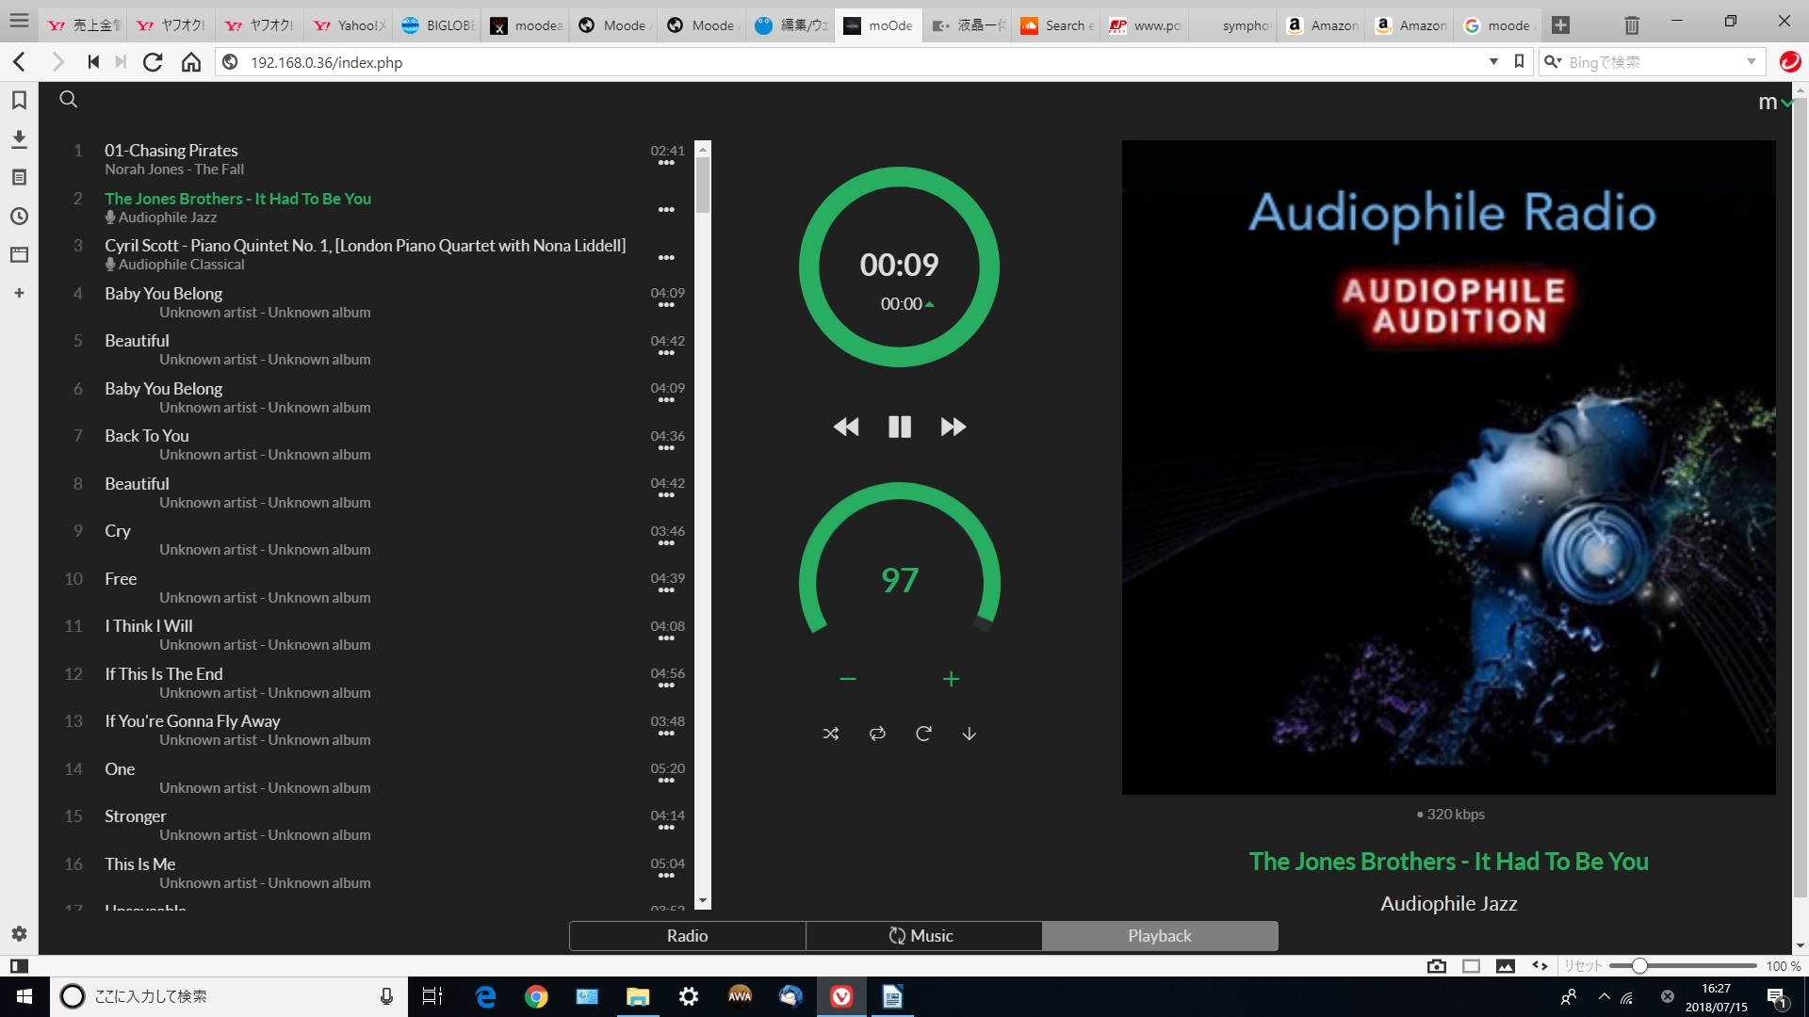Screen dimensions: 1809x1017
Task: Enable random playback with the shuffle icon
Action: pos(830,734)
